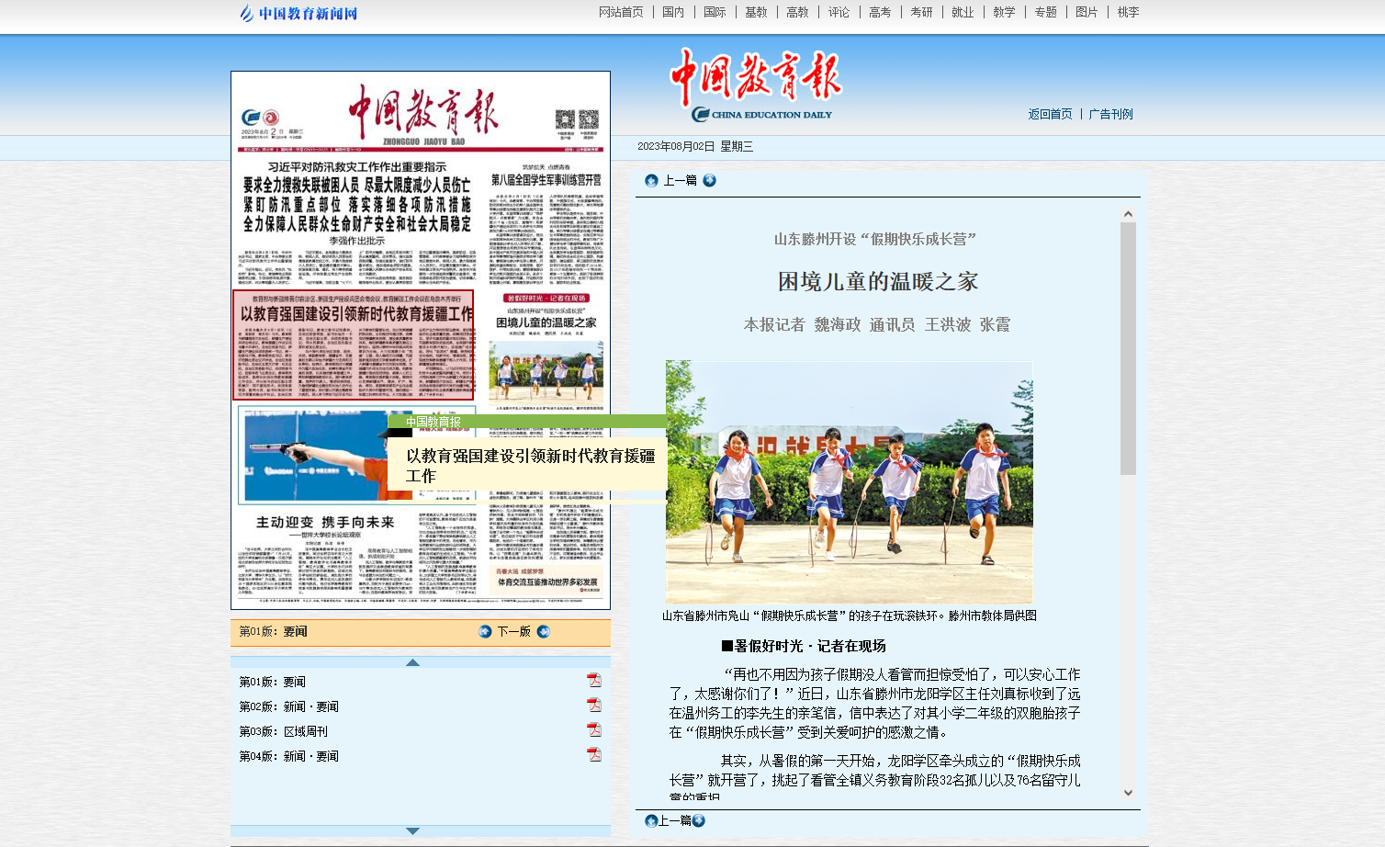The height and width of the screenshot is (847, 1385).
Task: Open the PDF icon for 第03版：区域周刊
Action: [x=594, y=729]
